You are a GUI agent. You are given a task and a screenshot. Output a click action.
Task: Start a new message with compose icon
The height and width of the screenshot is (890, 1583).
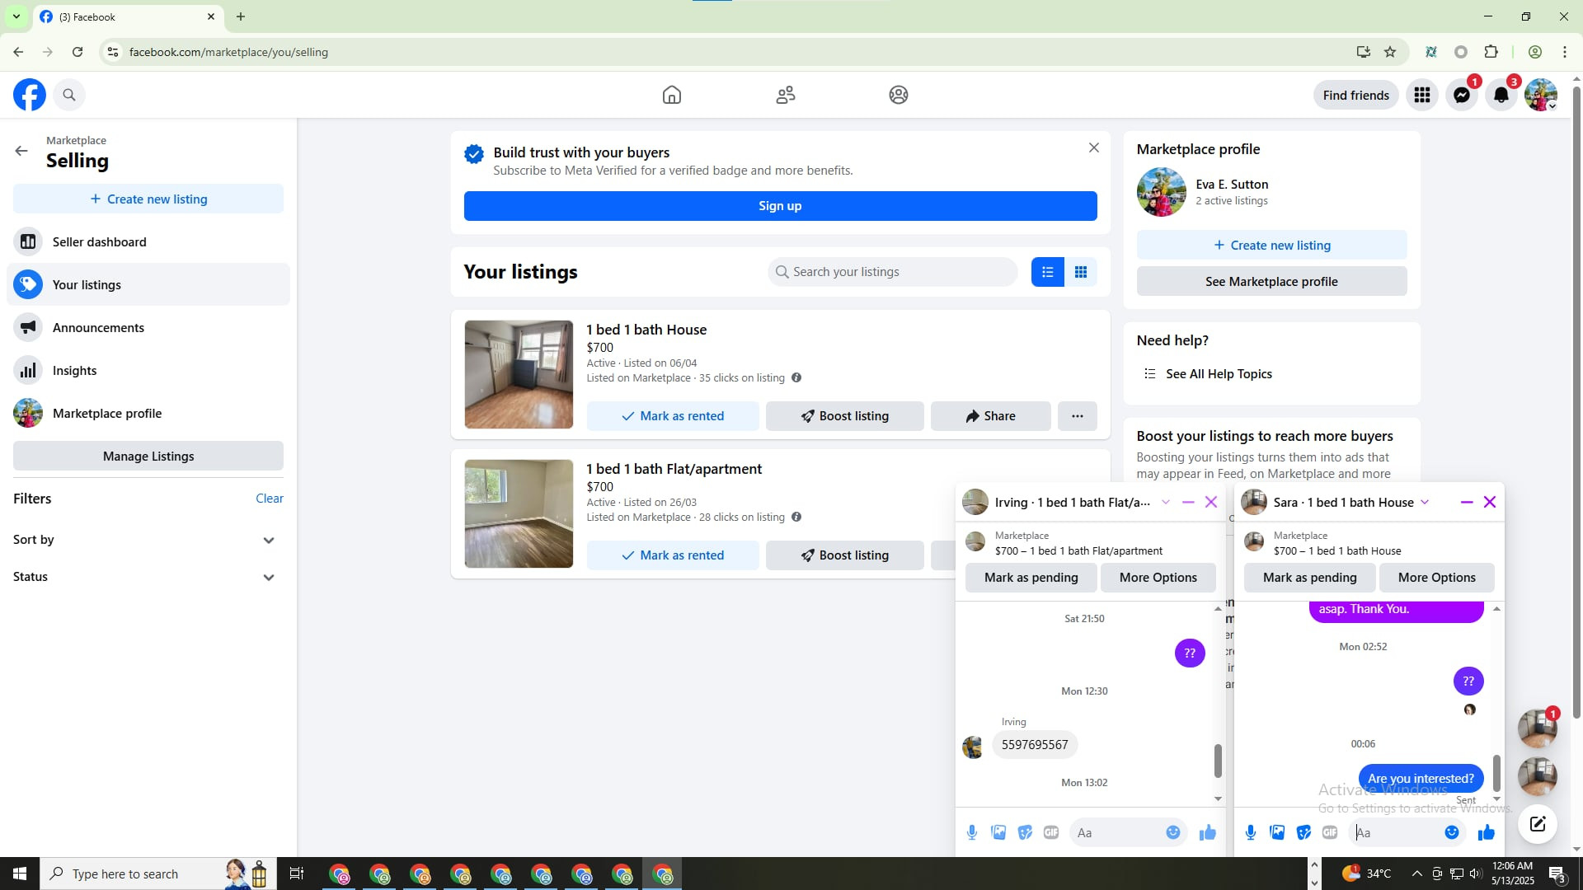[1538, 824]
